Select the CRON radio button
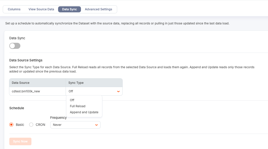 point(31,124)
